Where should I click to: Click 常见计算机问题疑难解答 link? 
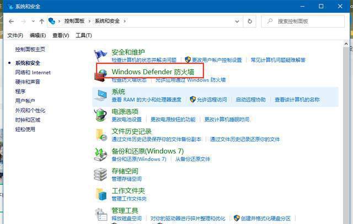tap(278, 60)
